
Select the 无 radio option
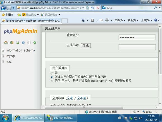coord(52,73)
